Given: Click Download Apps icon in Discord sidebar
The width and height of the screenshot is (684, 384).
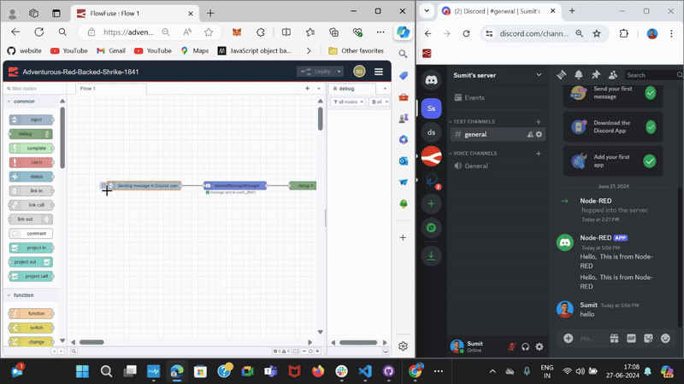Looking at the screenshot, I should click(431, 255).
